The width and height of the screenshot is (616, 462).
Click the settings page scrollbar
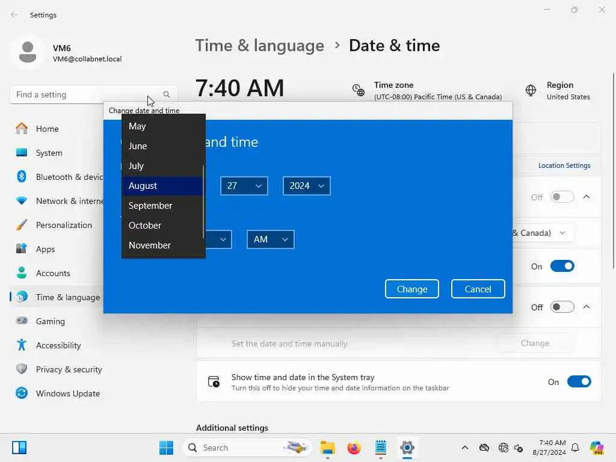[613, 170]
